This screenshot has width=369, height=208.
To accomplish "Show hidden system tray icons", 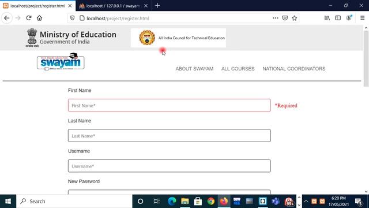I will [x=306, y=201].
